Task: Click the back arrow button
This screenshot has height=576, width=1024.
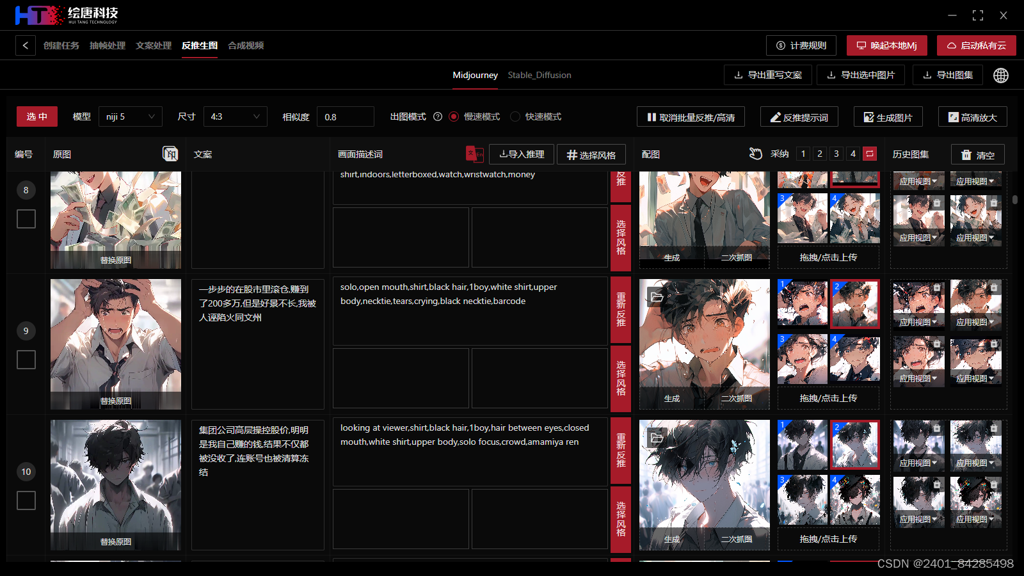Action: pos(26,45)
